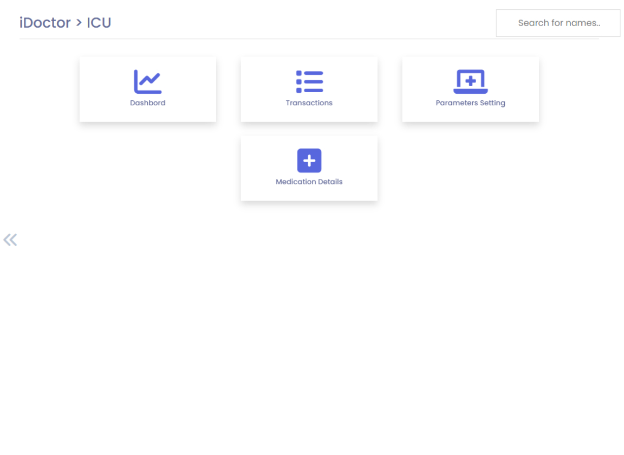Open the Dashbord text label

147,103
